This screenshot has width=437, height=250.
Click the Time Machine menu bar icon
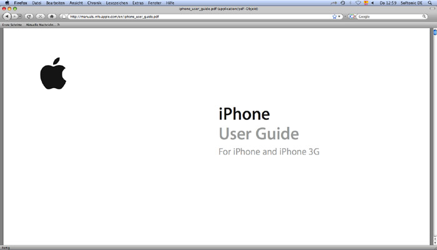(343, 2)
